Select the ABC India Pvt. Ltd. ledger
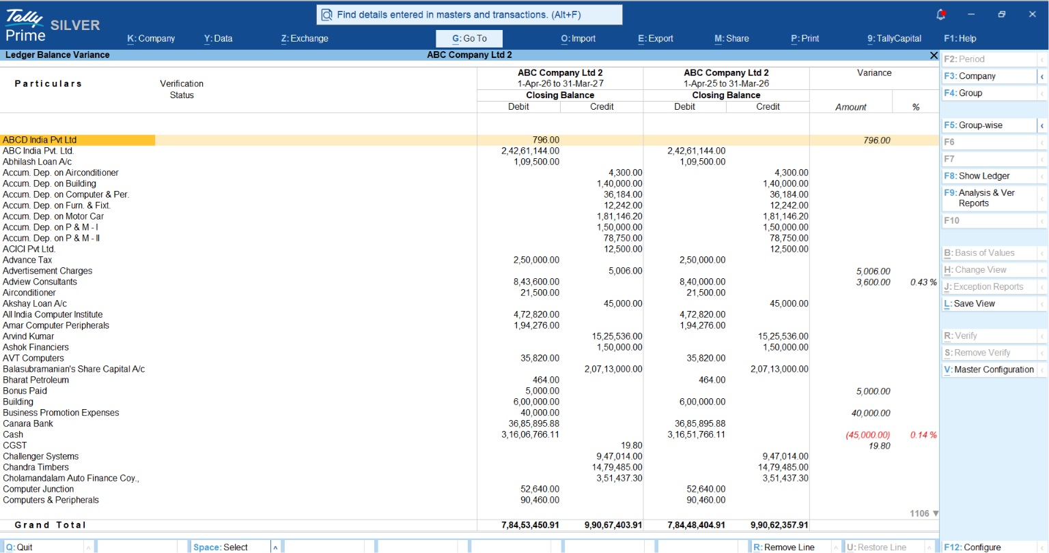 [38, 151]
